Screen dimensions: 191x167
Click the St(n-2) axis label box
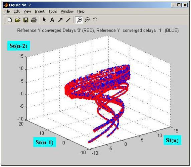[x=19, y=46]
